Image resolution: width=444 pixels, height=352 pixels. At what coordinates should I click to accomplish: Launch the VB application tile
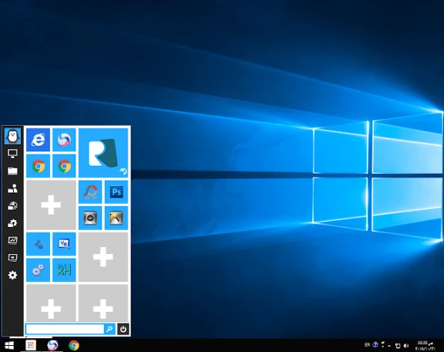64,244
